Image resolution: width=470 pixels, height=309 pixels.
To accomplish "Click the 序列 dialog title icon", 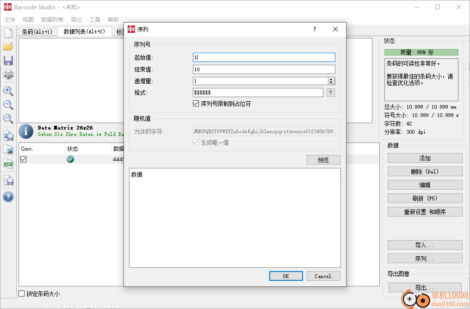I will pyautogui.click(x=131, y=29).
